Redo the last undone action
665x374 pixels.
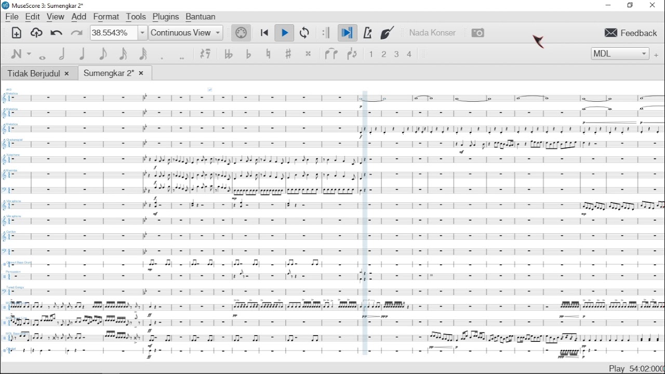click(76, 33)
